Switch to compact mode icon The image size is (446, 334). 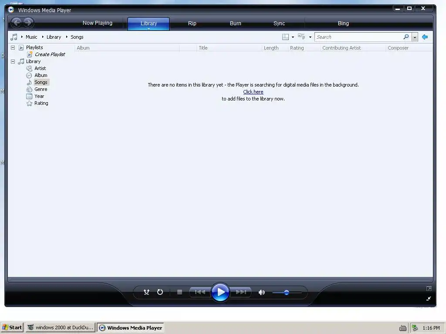(429, 298)
